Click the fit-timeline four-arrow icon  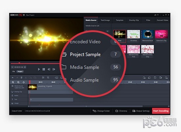click(x=24, y=82)
